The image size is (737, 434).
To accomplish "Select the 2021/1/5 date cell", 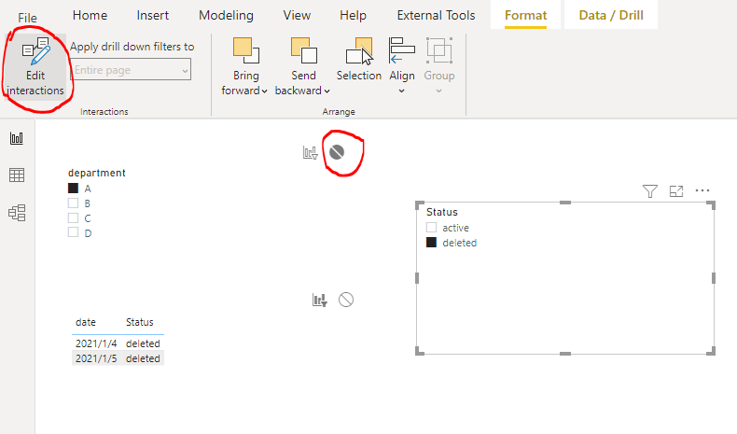I will (x=96, y=358).
